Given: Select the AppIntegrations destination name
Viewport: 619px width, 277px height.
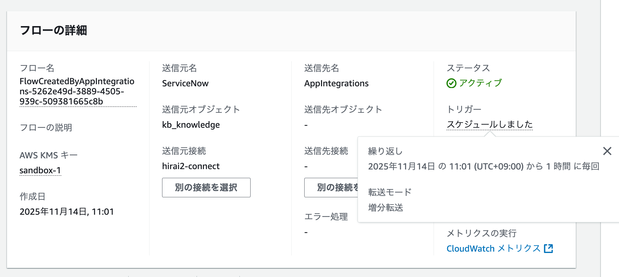Looking at the screenshot, I should tap(336, 84).
